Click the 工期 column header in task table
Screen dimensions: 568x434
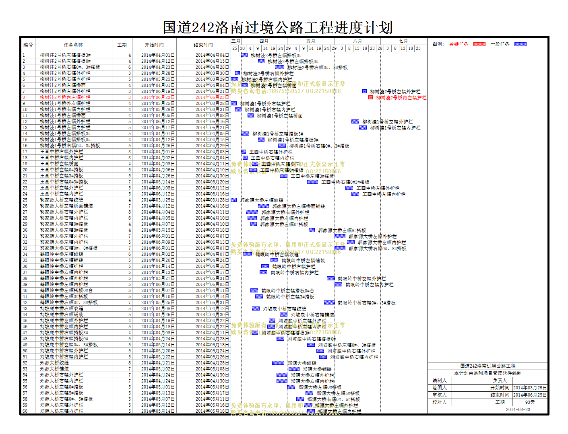point(122,45)
